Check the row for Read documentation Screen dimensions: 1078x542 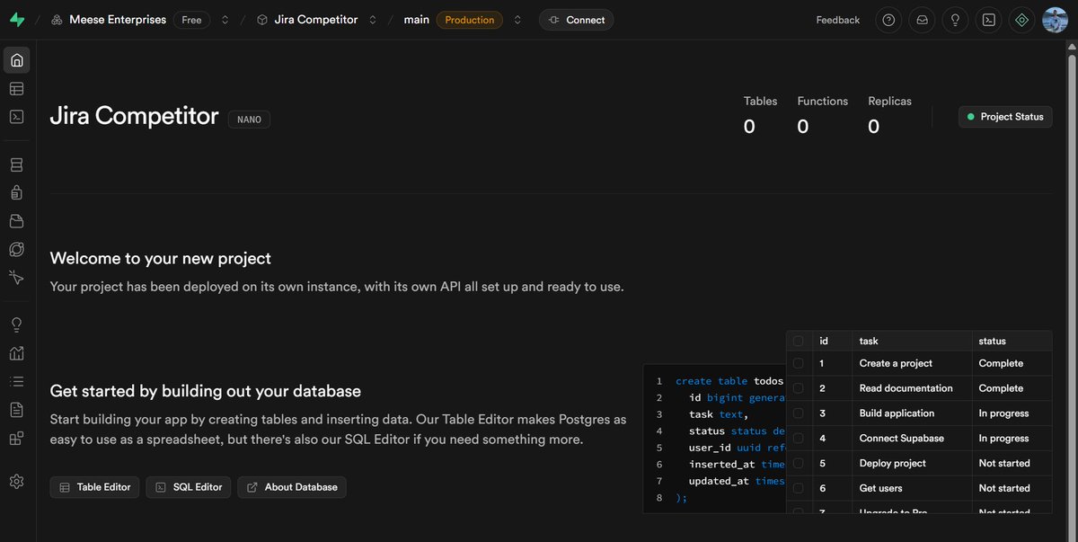[798, 388]
